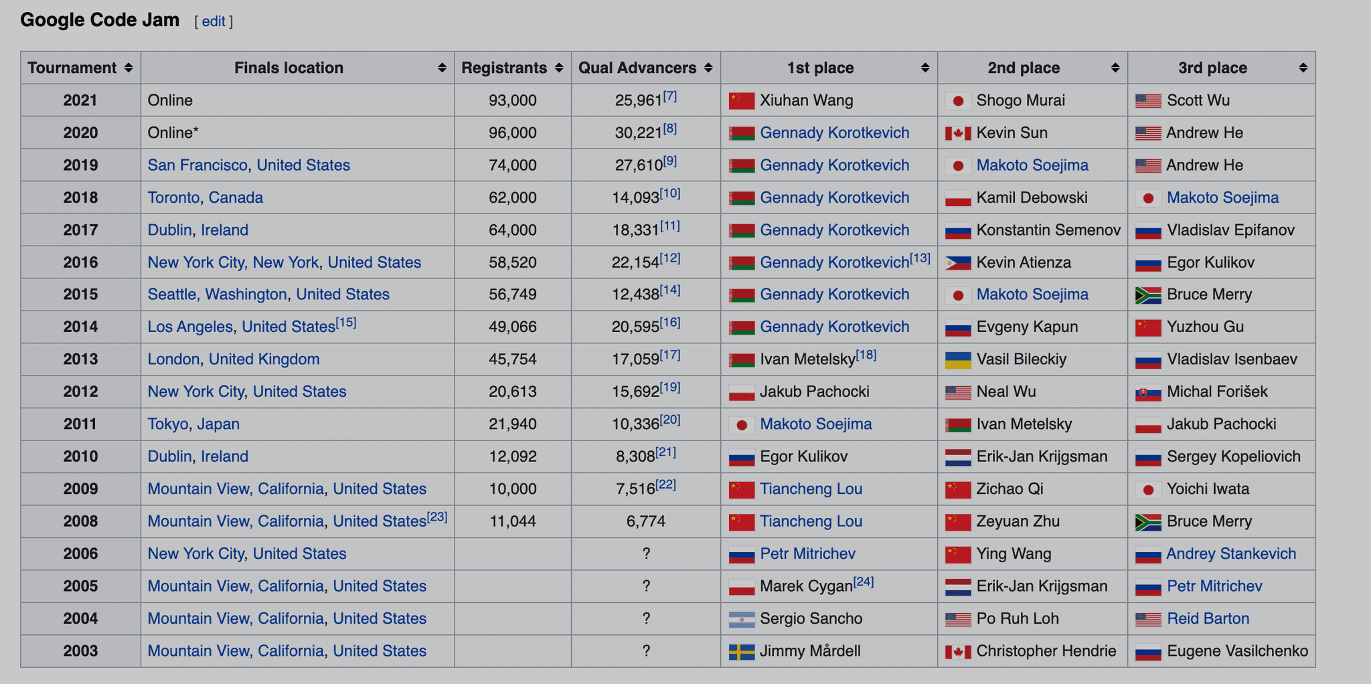Click the Belarus flag beside Ivan Metelsky 2013
The width and height of the screenshot is (1371, 684).
(x=742, y=360)
